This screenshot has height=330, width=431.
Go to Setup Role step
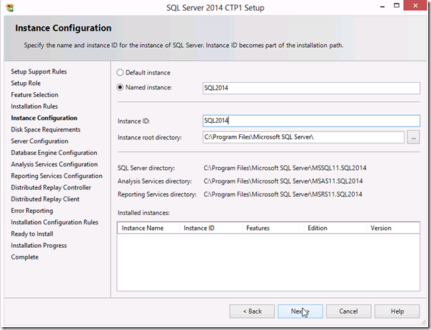[x=26, y=83]
